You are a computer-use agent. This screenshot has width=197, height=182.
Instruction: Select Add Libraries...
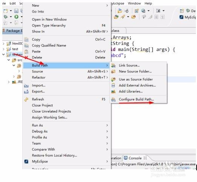(x=139, y=92)
